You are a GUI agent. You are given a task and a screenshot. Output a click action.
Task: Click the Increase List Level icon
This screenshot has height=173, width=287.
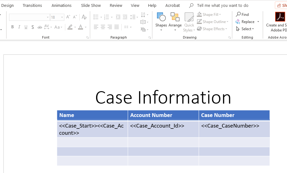[x=125, y=17]
